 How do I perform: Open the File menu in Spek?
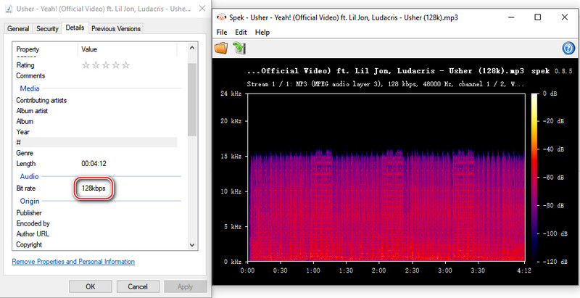(x=222, y=32)
